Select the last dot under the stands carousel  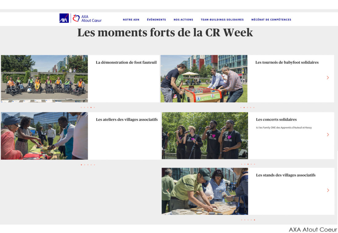(x=254, y=220)
